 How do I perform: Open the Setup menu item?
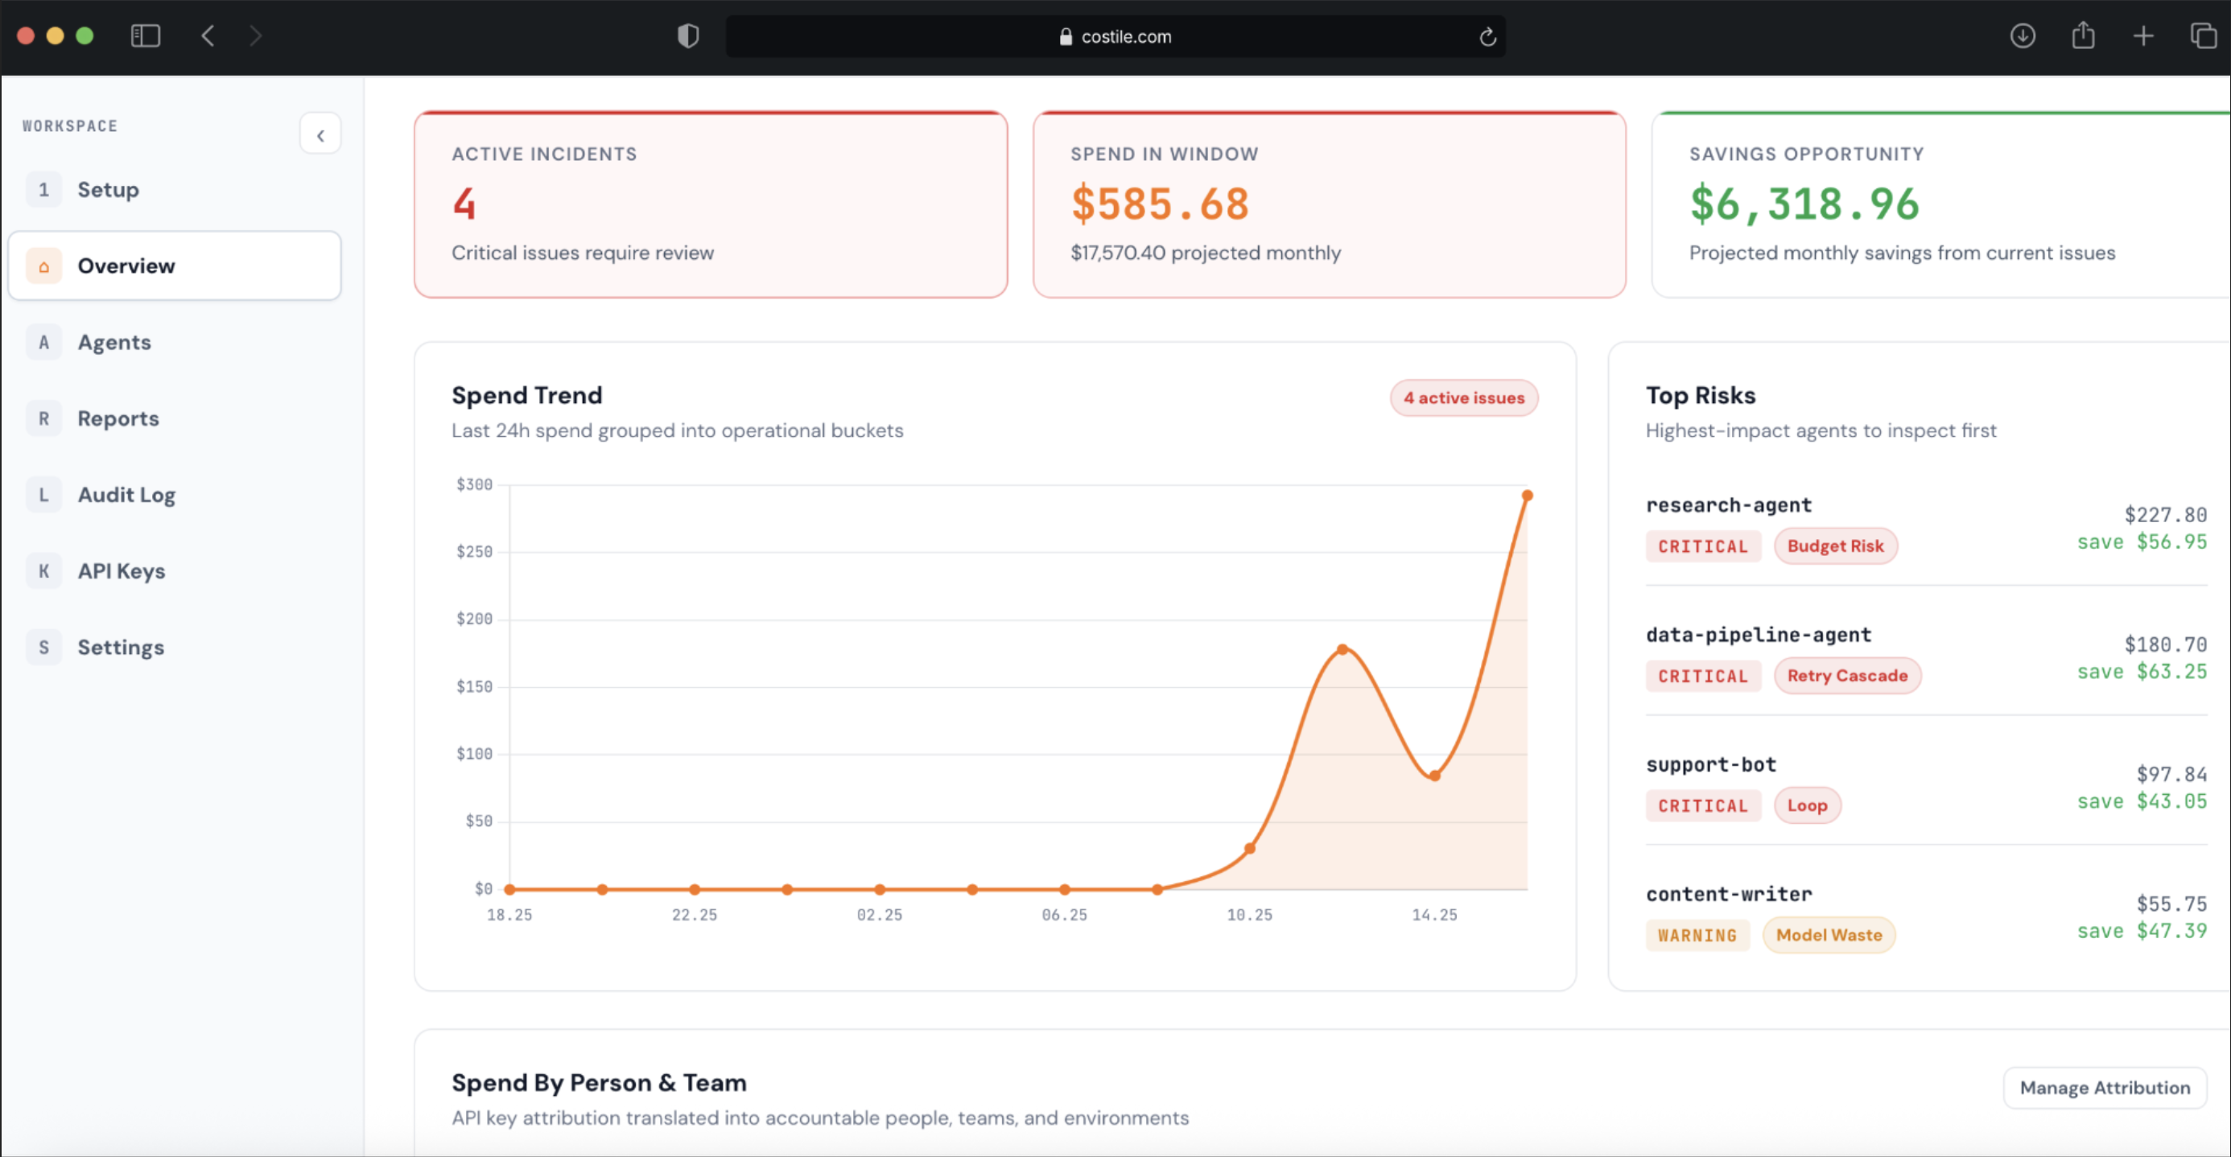click(175, 190)
